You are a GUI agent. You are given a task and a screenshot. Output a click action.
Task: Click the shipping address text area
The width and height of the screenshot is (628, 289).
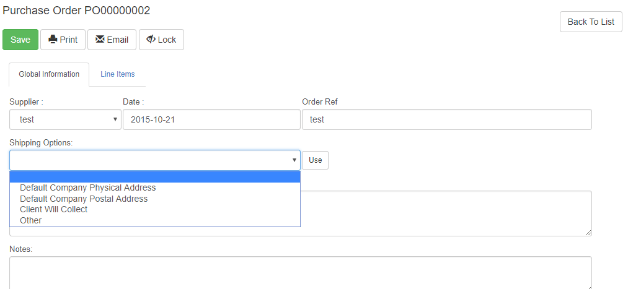click(446, 213)
